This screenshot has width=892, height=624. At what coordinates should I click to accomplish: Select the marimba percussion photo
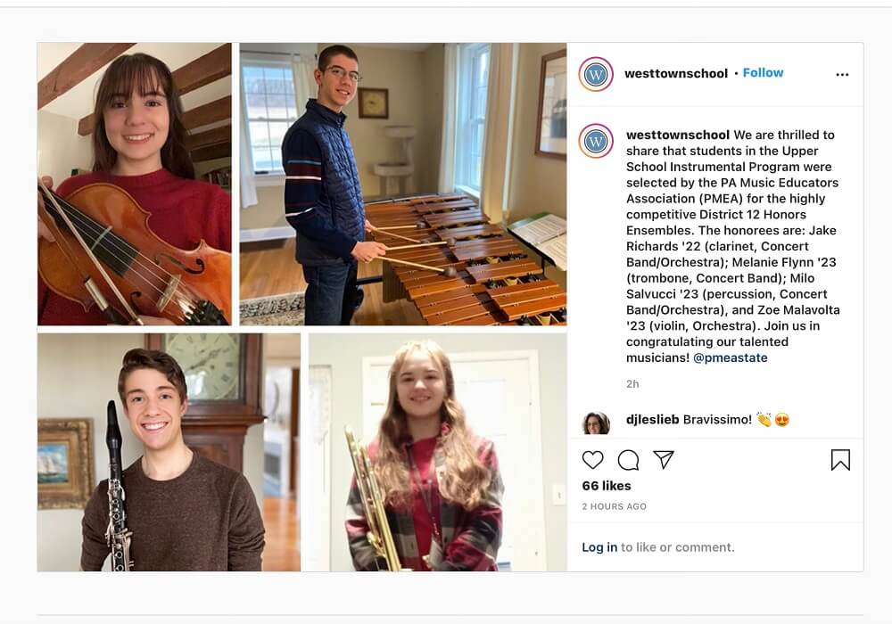[403, 184]
